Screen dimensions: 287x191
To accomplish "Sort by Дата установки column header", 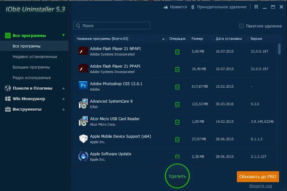I will tap(229, 39).
